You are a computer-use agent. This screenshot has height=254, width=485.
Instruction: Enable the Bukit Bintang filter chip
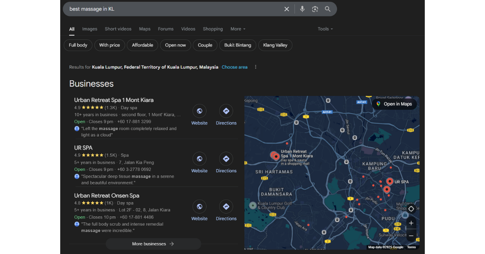(x=238, y=45)
